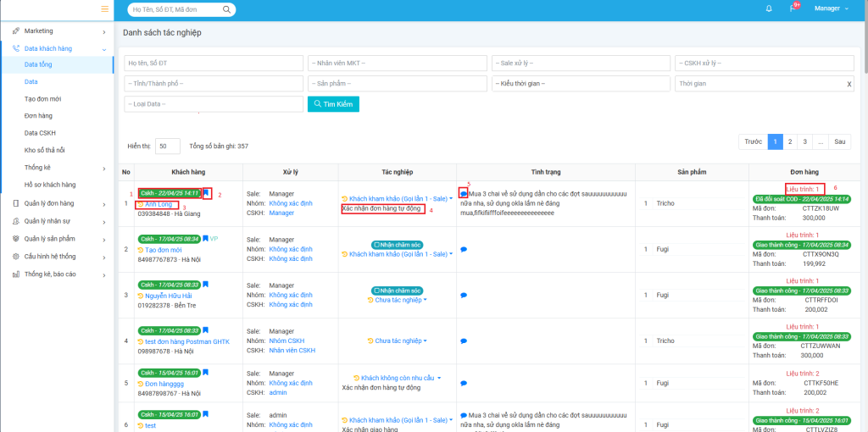The height and width of the screenshot is (432, 868).
Task: Clear the Thời gian field with X
Action: pyautogui.click(x=849, y=84)
